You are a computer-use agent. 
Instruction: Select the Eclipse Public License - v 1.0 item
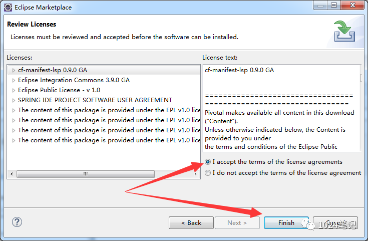(59, 90)
